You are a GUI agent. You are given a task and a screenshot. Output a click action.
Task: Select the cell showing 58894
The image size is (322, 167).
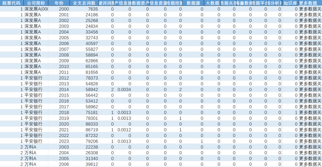click(x=84, y=55)
